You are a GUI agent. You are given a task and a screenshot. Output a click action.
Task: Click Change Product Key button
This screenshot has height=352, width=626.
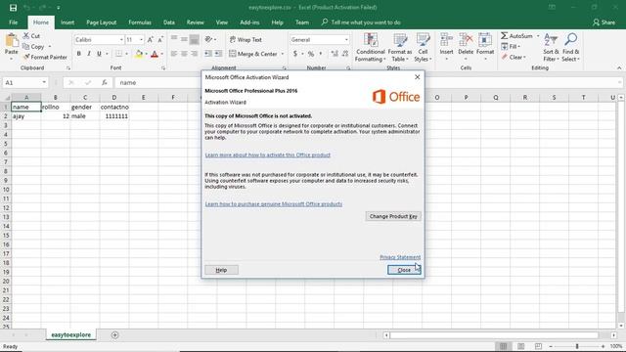point(393,216)
